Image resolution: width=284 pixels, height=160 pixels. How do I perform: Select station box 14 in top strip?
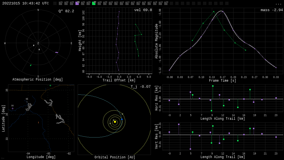(132, 3)
